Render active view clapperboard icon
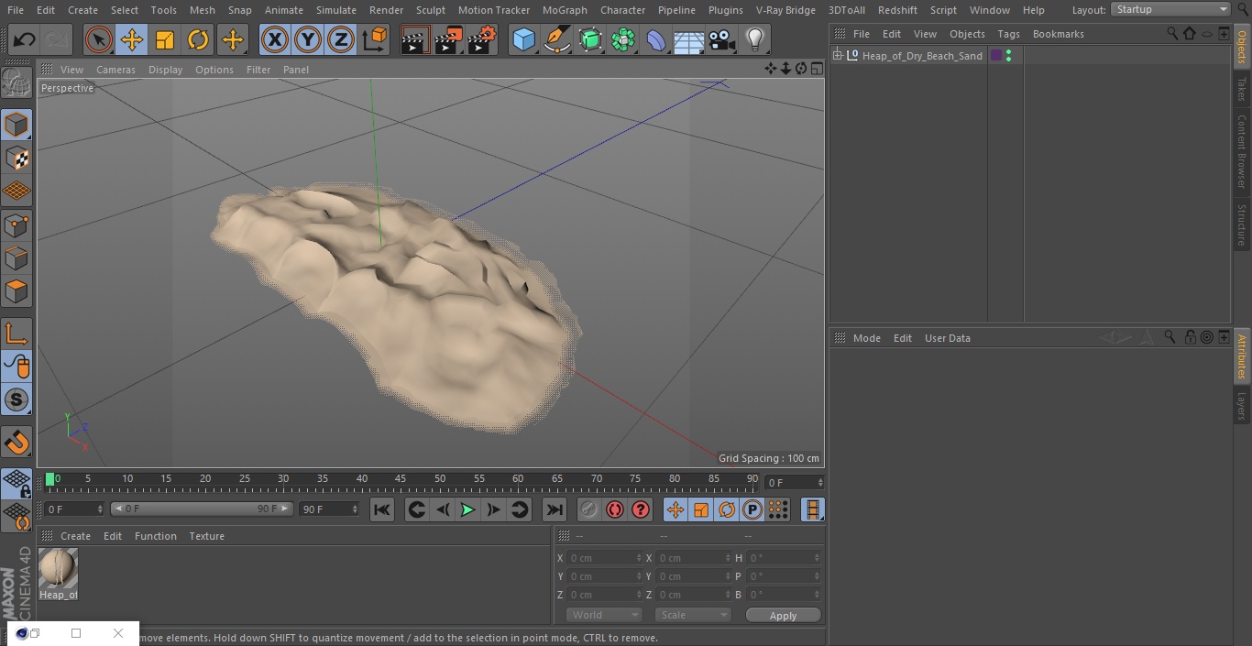Screen dimensions: 1252x646 point(415,39)
